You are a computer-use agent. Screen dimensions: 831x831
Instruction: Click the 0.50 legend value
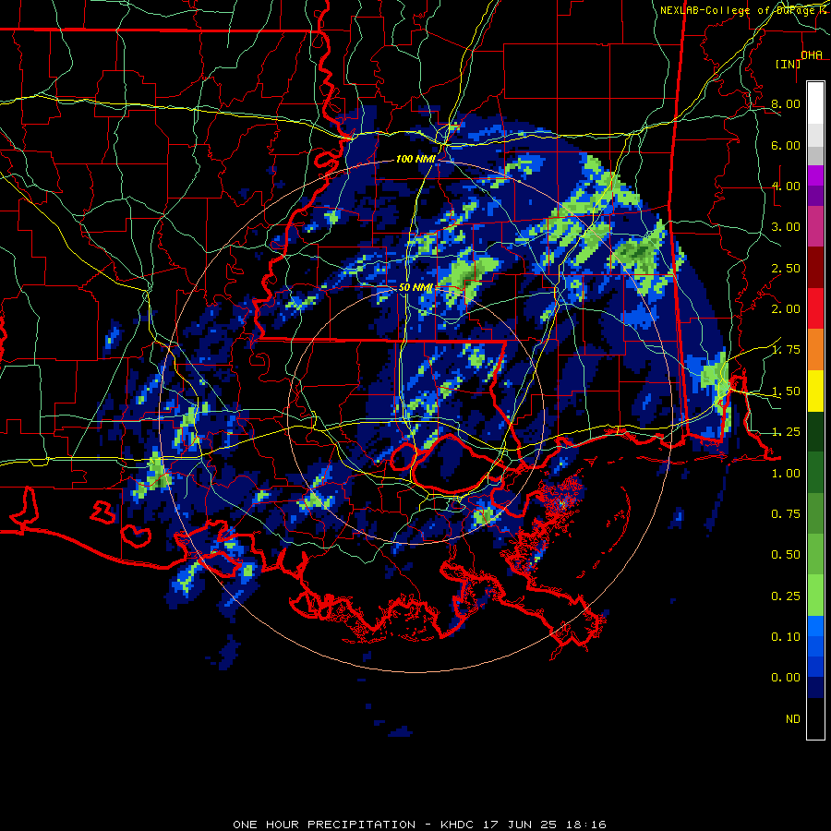coord(786,555)
